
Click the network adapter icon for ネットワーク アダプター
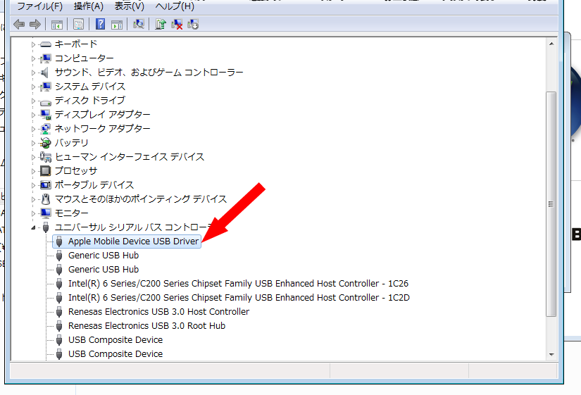click(45, 129)
